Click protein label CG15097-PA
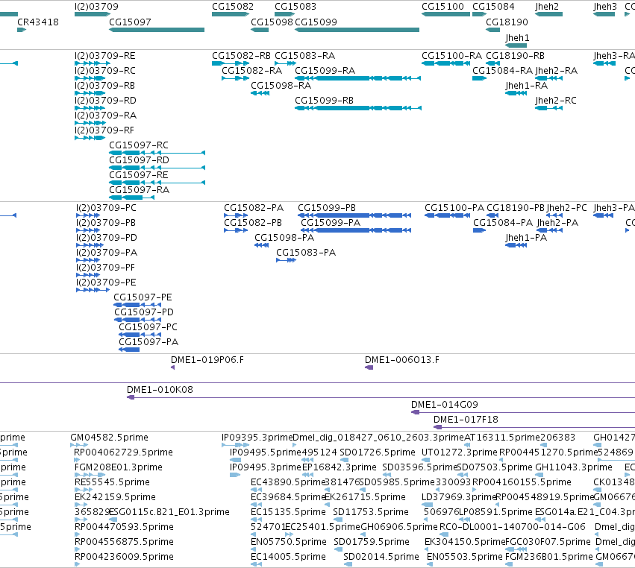635x568 pixels. pos(148,342)
